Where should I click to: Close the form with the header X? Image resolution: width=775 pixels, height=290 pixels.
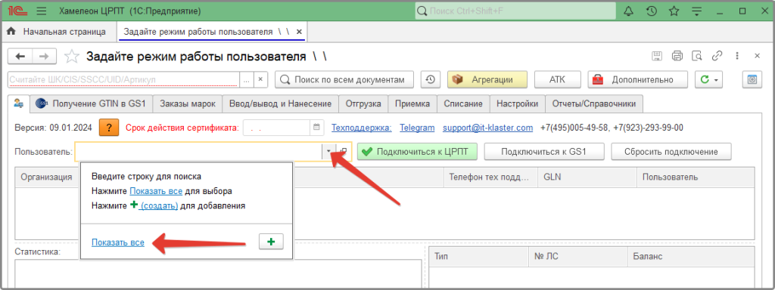pos(757,56)
